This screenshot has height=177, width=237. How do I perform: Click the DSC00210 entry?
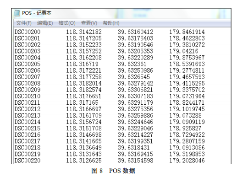point(28,96)
